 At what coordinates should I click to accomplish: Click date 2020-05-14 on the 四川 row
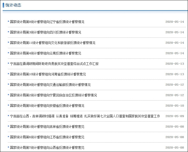[x=175, y=32]
